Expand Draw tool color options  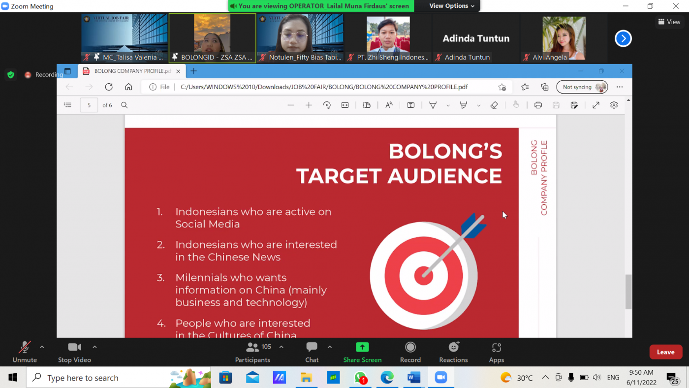[x=448, y=105]
